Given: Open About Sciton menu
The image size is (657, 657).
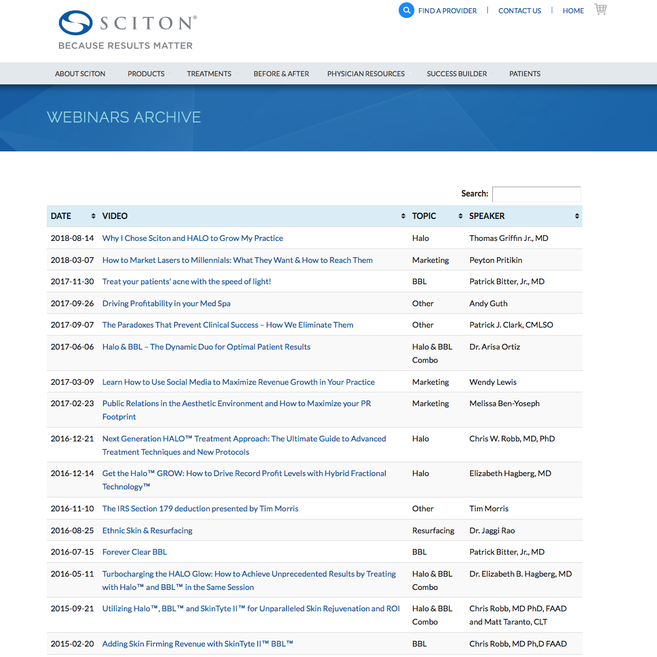Looking at the screenshot, I should click(80, 74).
